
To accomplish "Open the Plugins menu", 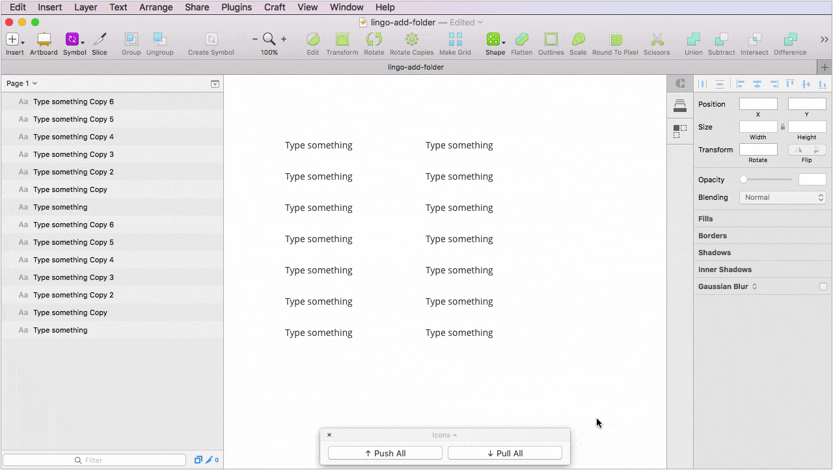I will (236, 7).
